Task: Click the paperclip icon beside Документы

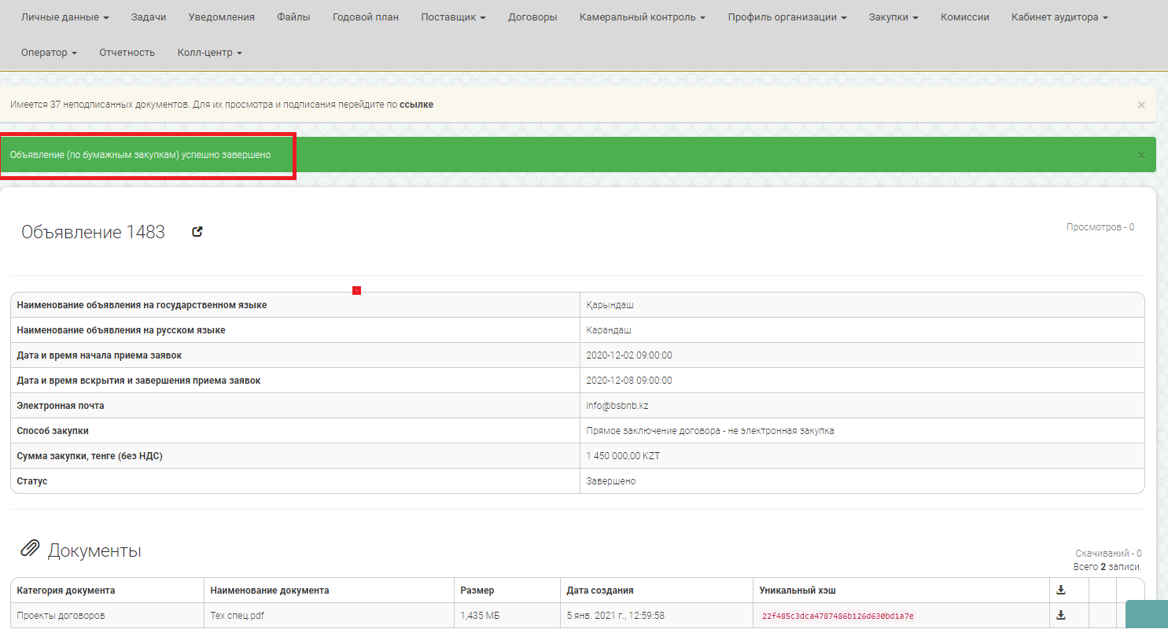Action: point(30,549)
